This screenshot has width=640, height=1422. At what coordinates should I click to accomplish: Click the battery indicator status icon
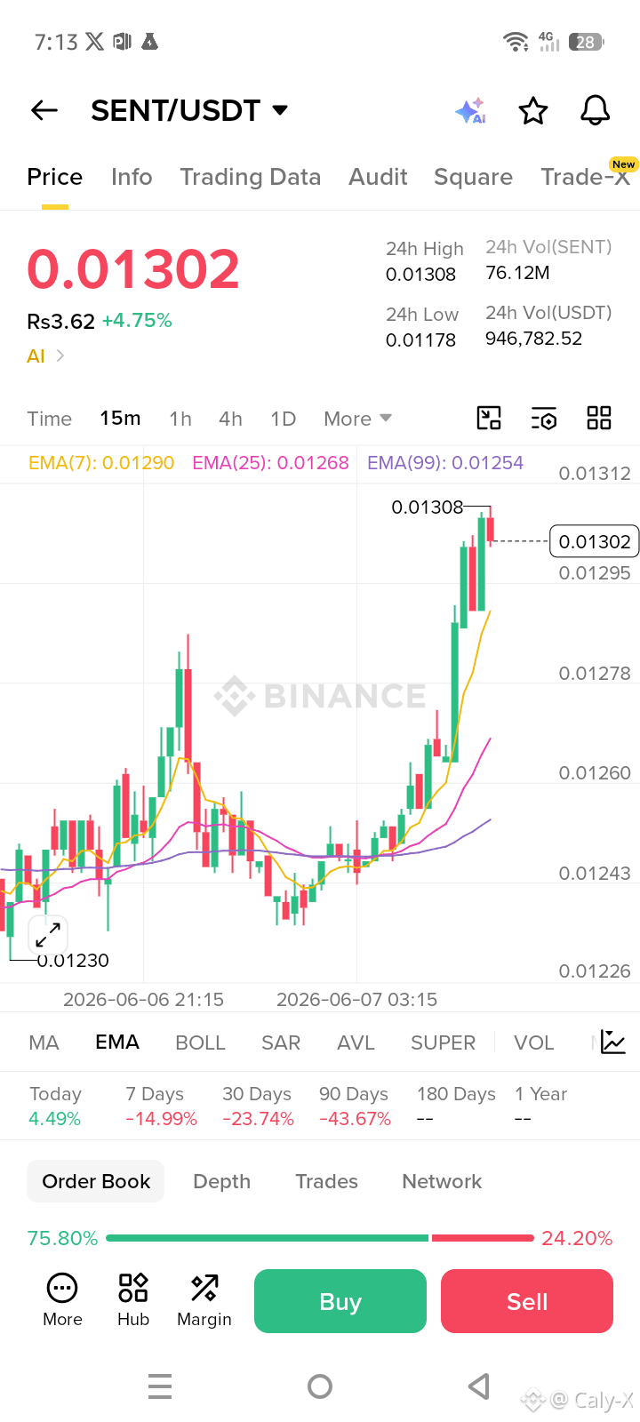pos(587,42)
